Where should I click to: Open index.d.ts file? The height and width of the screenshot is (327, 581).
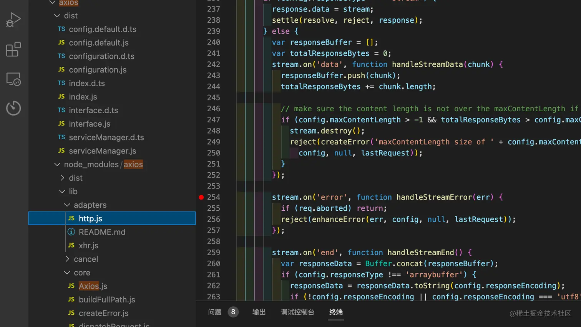pos(87,83)
